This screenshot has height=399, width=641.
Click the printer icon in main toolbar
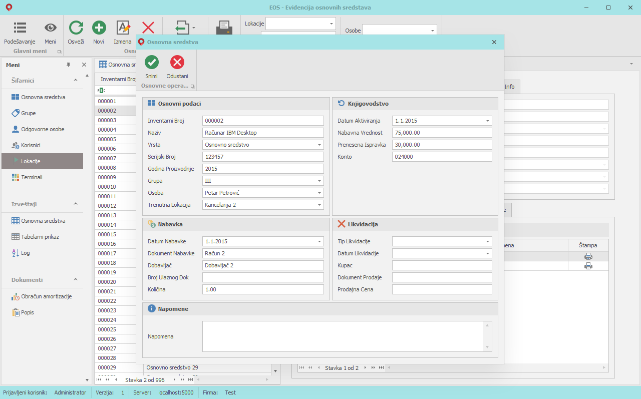pyautogui.click(x=224, y=28)
